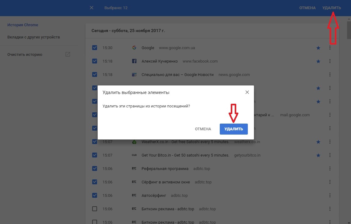Image resolution: width=351 pixels, height=224 pixels.
Task: Click bookmark star for WeatherX.co.in entry
Action: point(318,142)
